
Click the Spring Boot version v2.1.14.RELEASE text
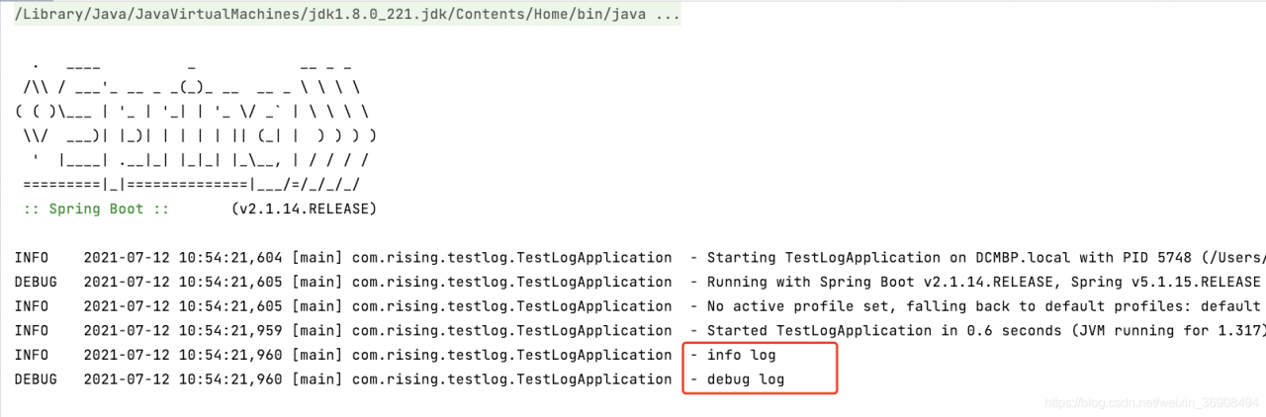304,209
